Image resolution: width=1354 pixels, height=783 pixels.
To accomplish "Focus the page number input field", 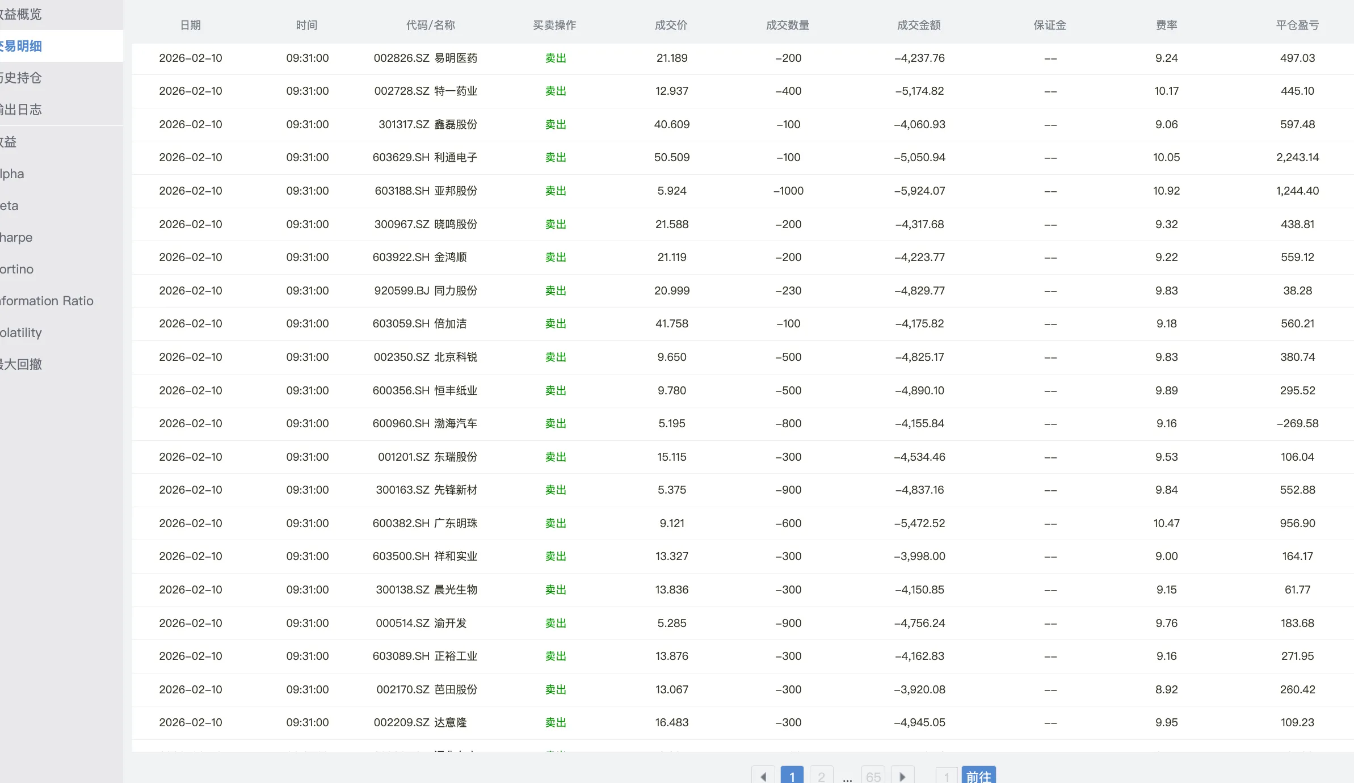I will (x=946, y=776).
